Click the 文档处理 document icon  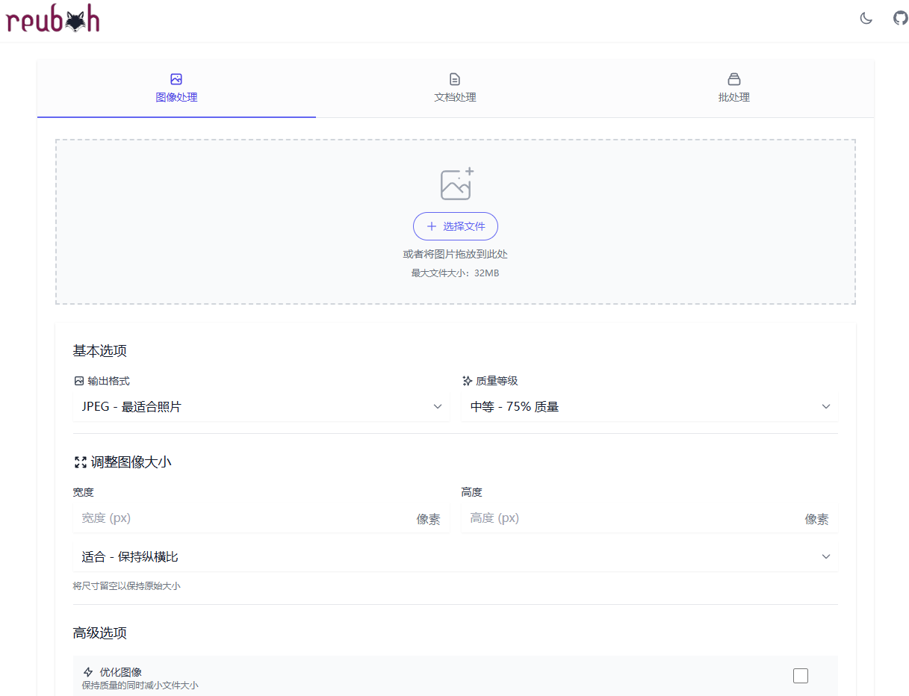coord(455,79)
